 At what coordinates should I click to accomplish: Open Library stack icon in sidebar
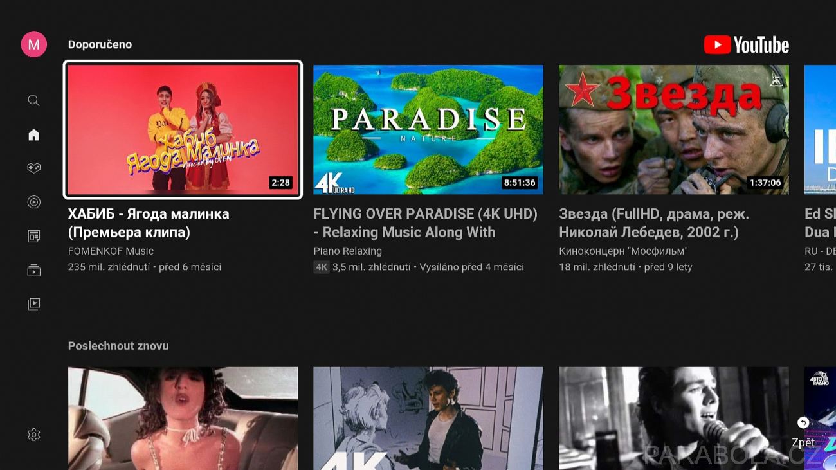coord(34,270)
